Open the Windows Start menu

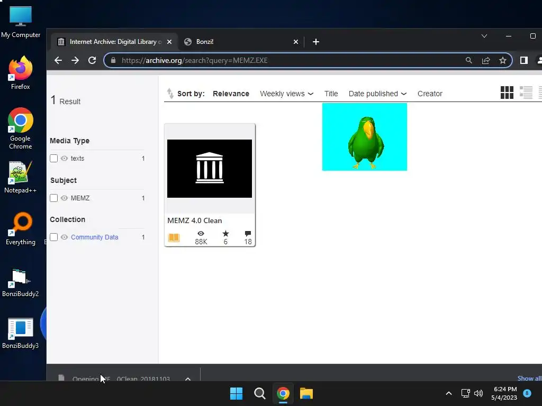pos(237,393)
